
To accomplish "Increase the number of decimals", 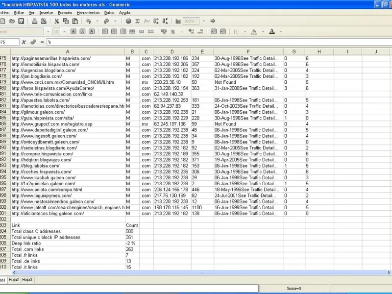I will 191,31.
